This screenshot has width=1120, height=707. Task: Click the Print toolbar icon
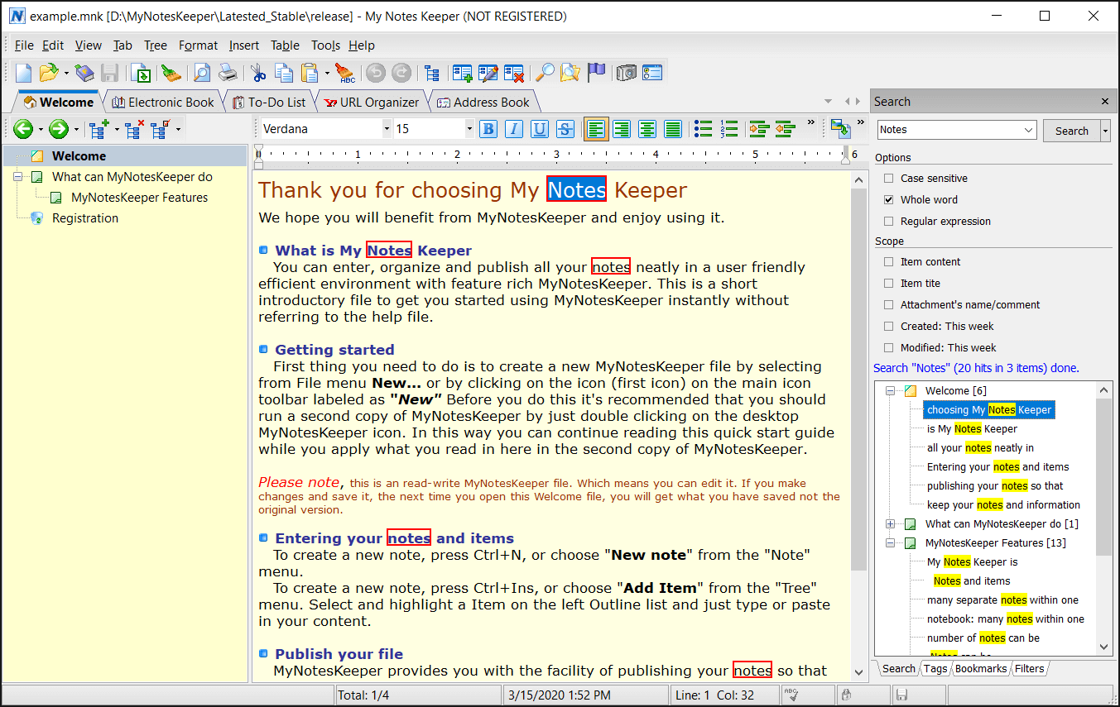[x=227, y=73]
